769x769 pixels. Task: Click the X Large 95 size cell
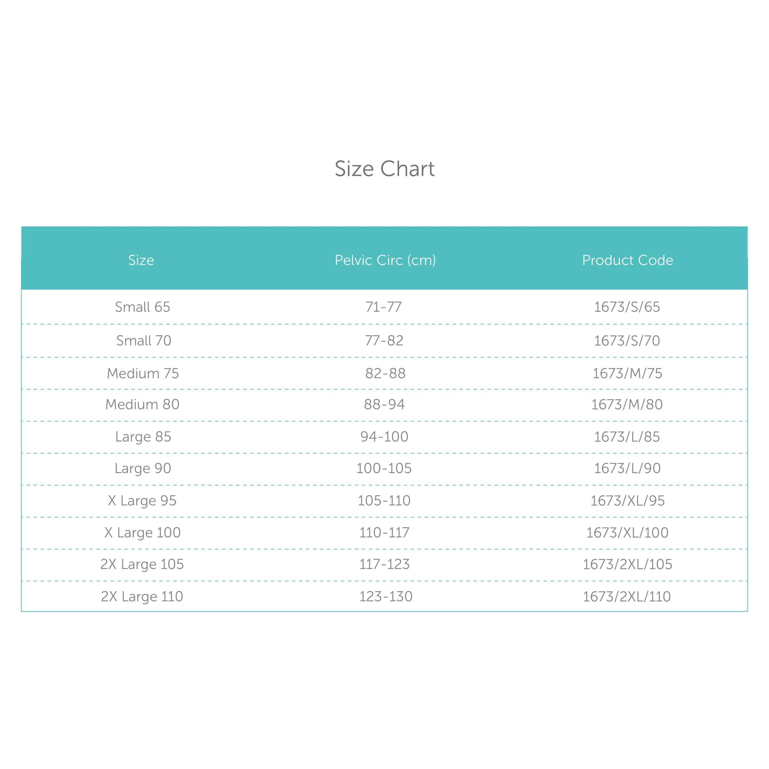(142, 501)
